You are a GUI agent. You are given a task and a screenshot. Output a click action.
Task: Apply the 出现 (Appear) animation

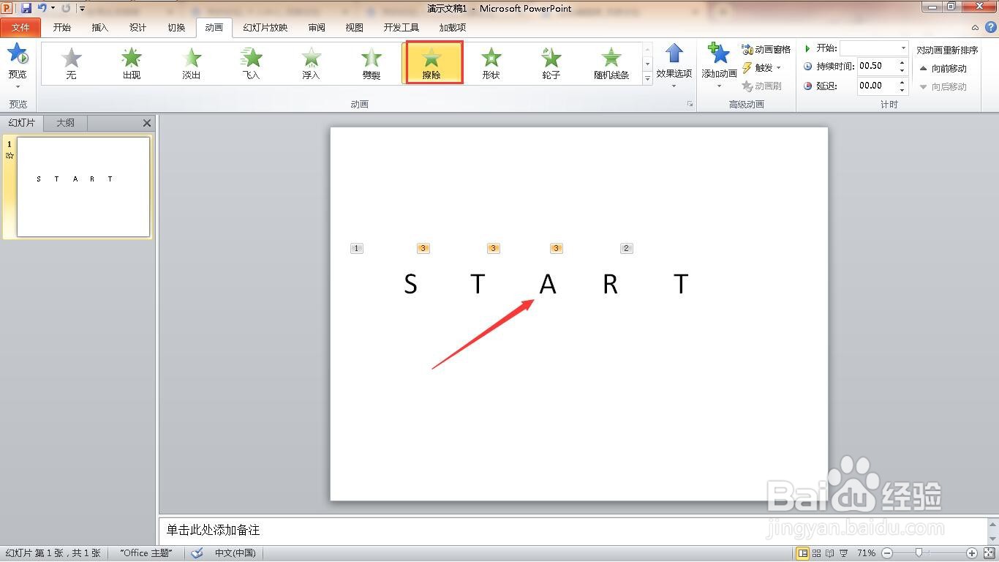[132, 63]
